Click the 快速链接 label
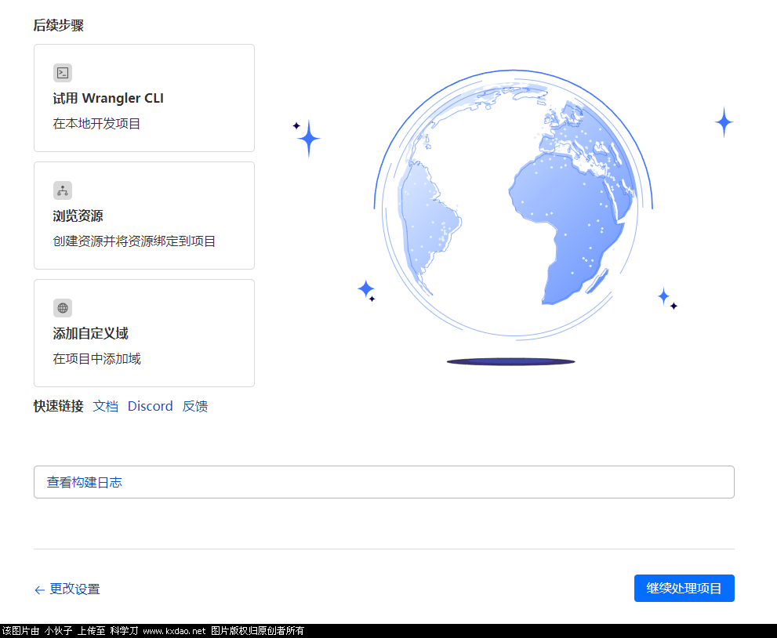The image size is (777, 638). pos(59,406)
